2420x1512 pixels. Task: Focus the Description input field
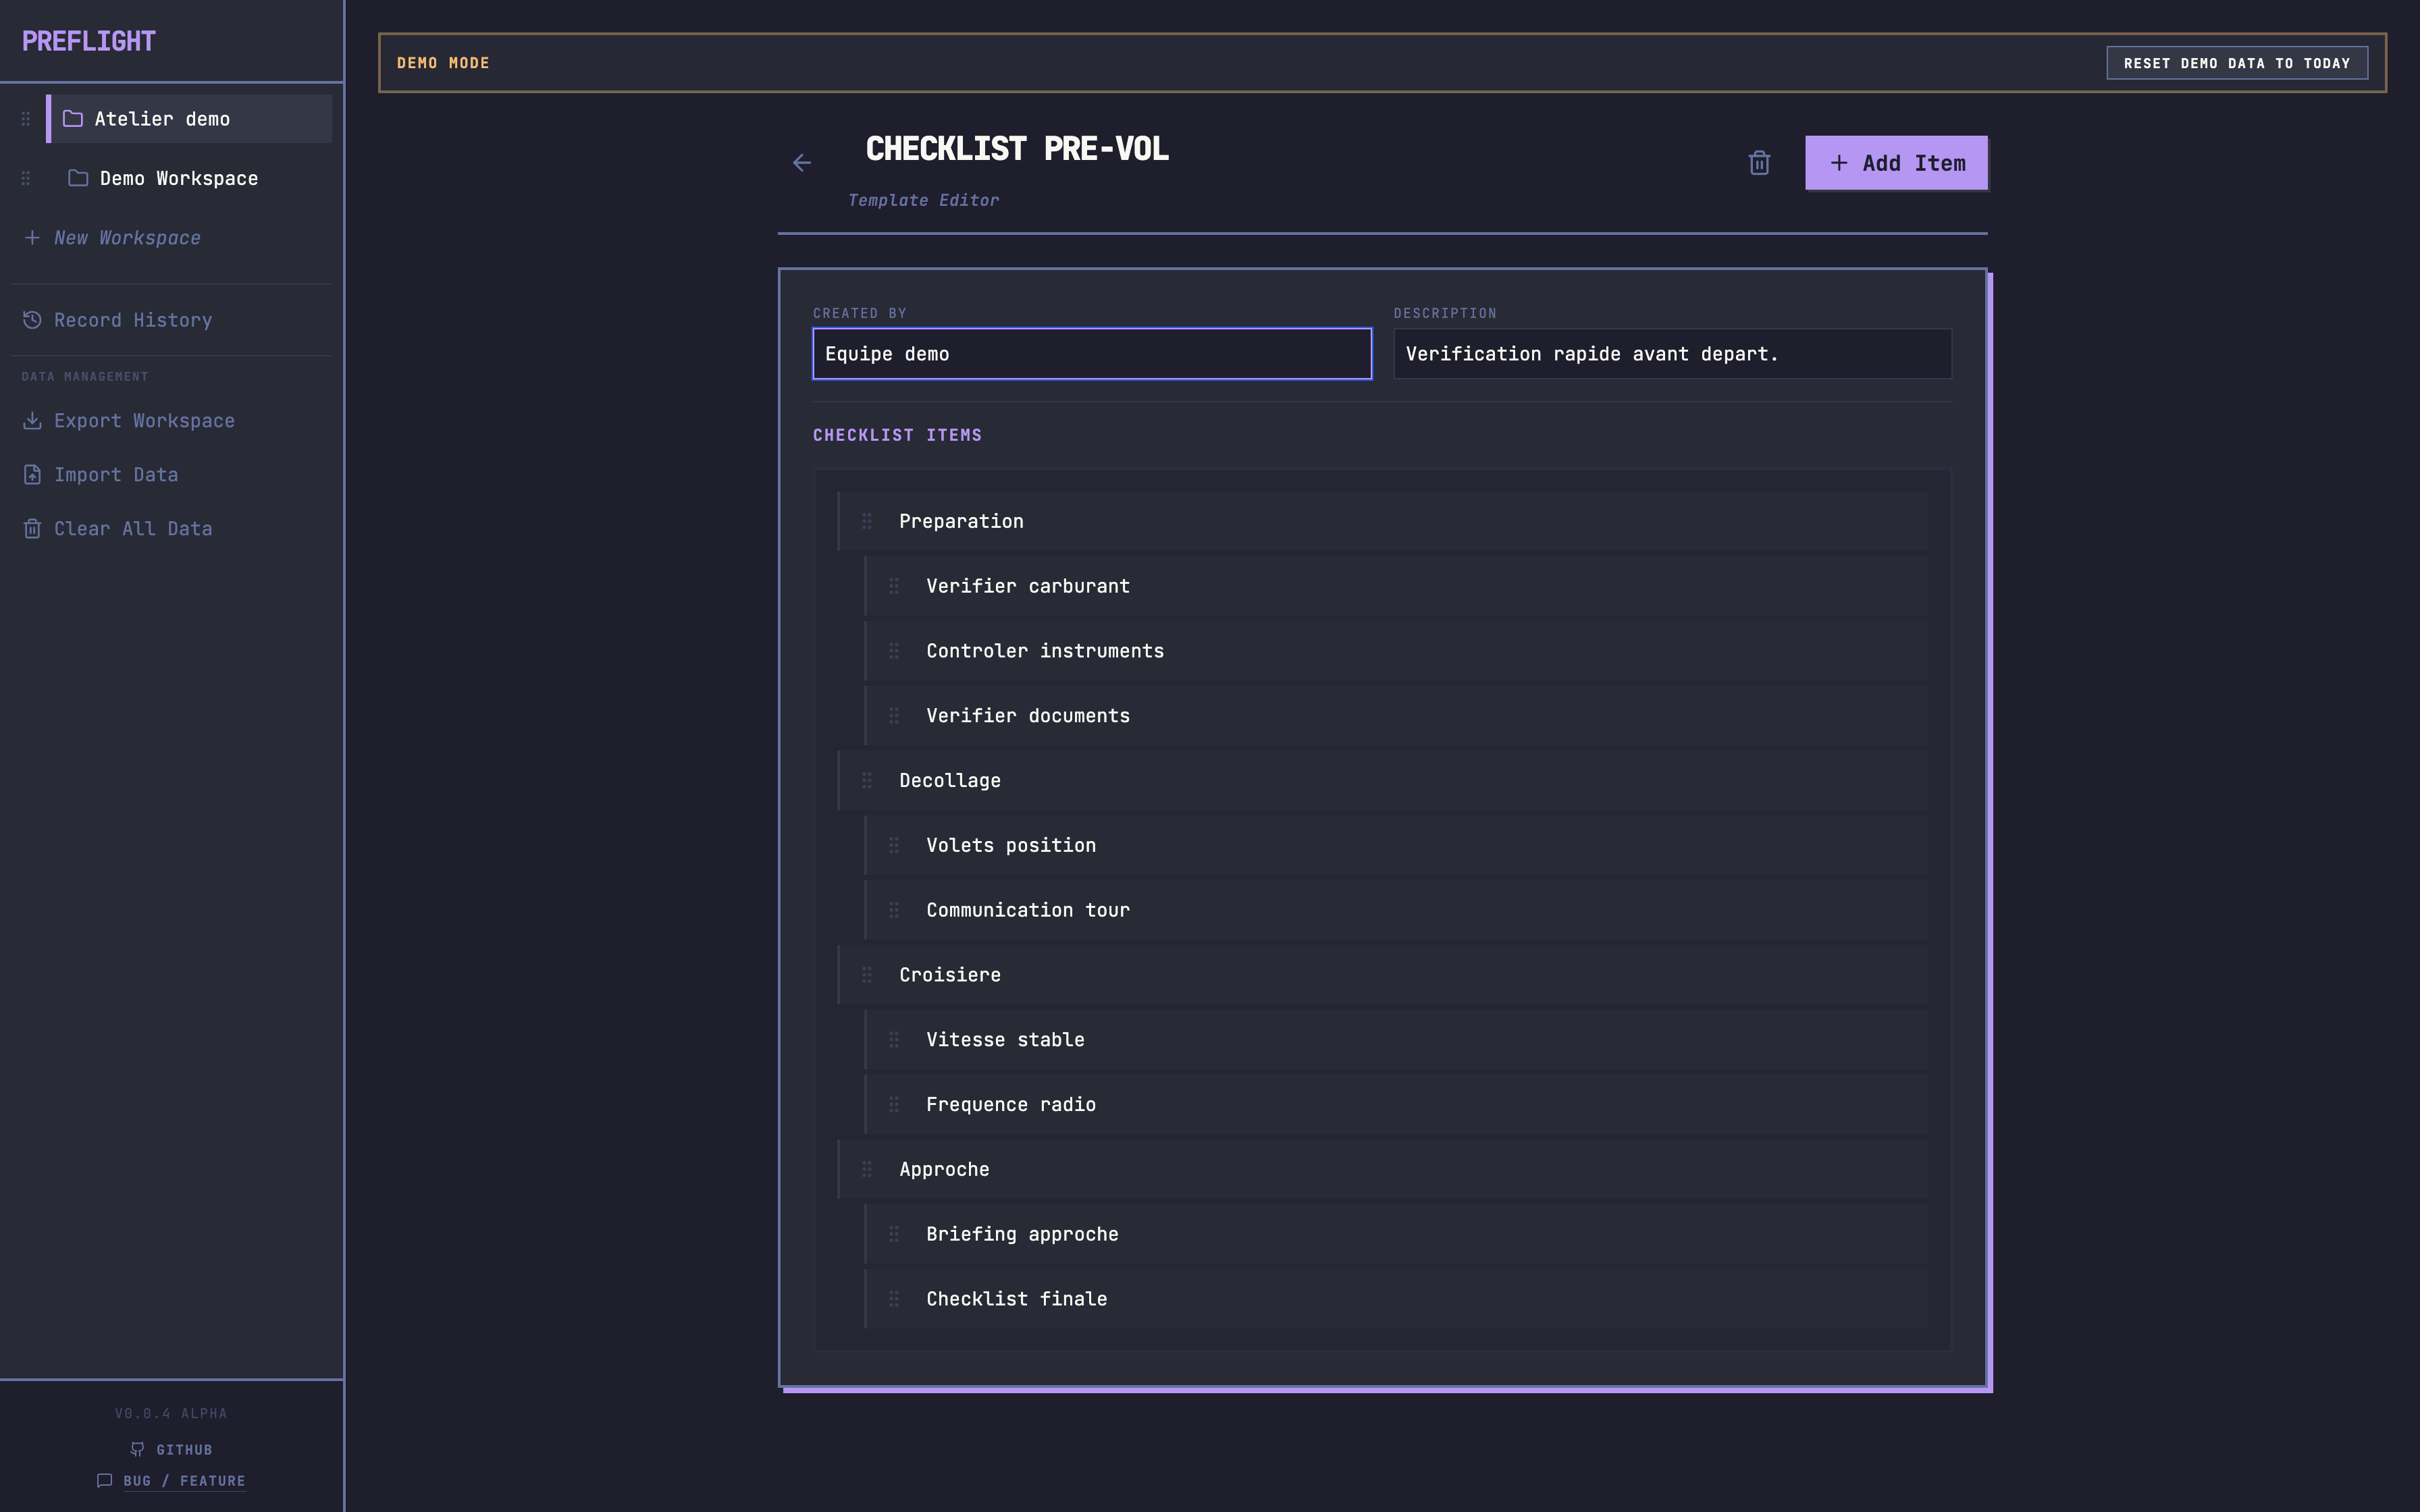click(1671, 354)
